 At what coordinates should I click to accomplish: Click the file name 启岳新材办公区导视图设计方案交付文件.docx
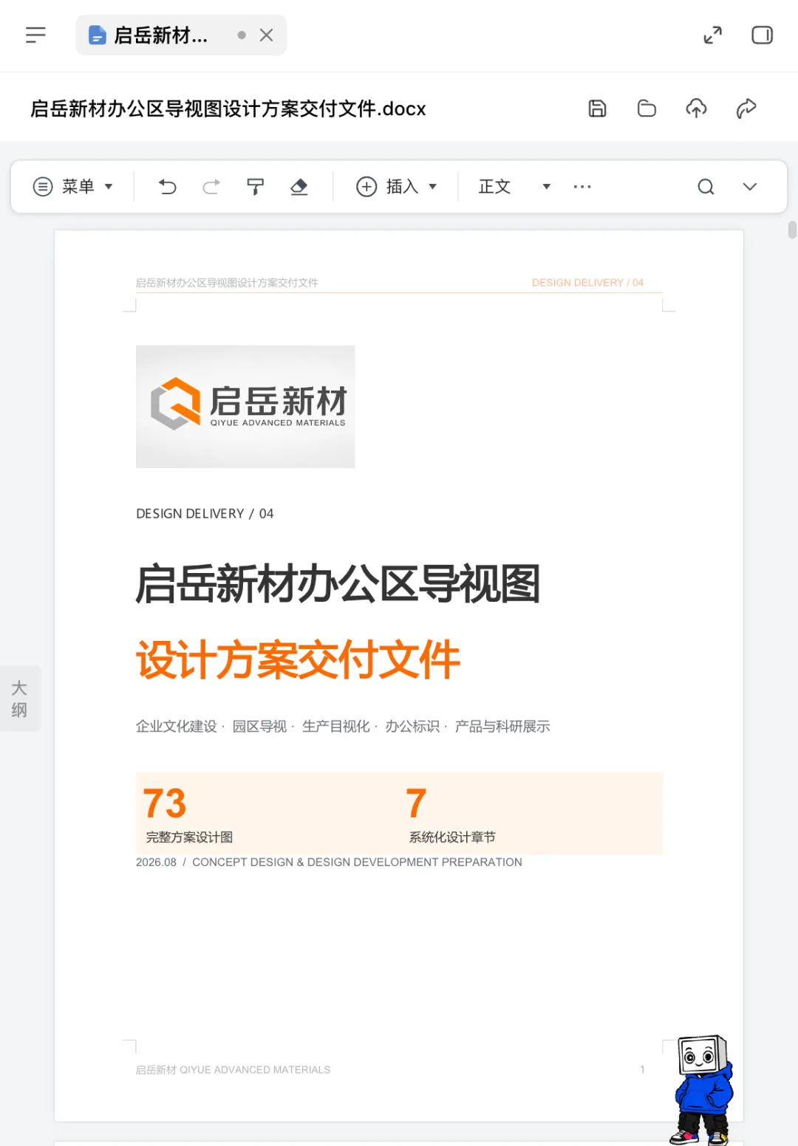tap(228, 109)
